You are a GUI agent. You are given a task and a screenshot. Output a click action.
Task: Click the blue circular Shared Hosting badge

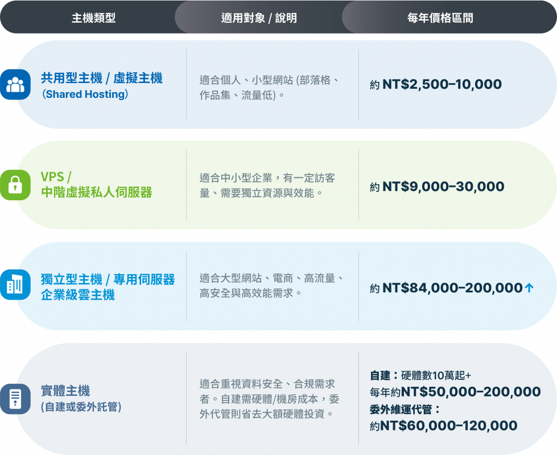click(15, 84)
